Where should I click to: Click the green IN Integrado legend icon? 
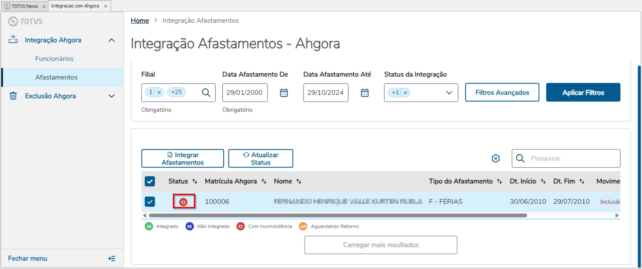coord(149,226)
